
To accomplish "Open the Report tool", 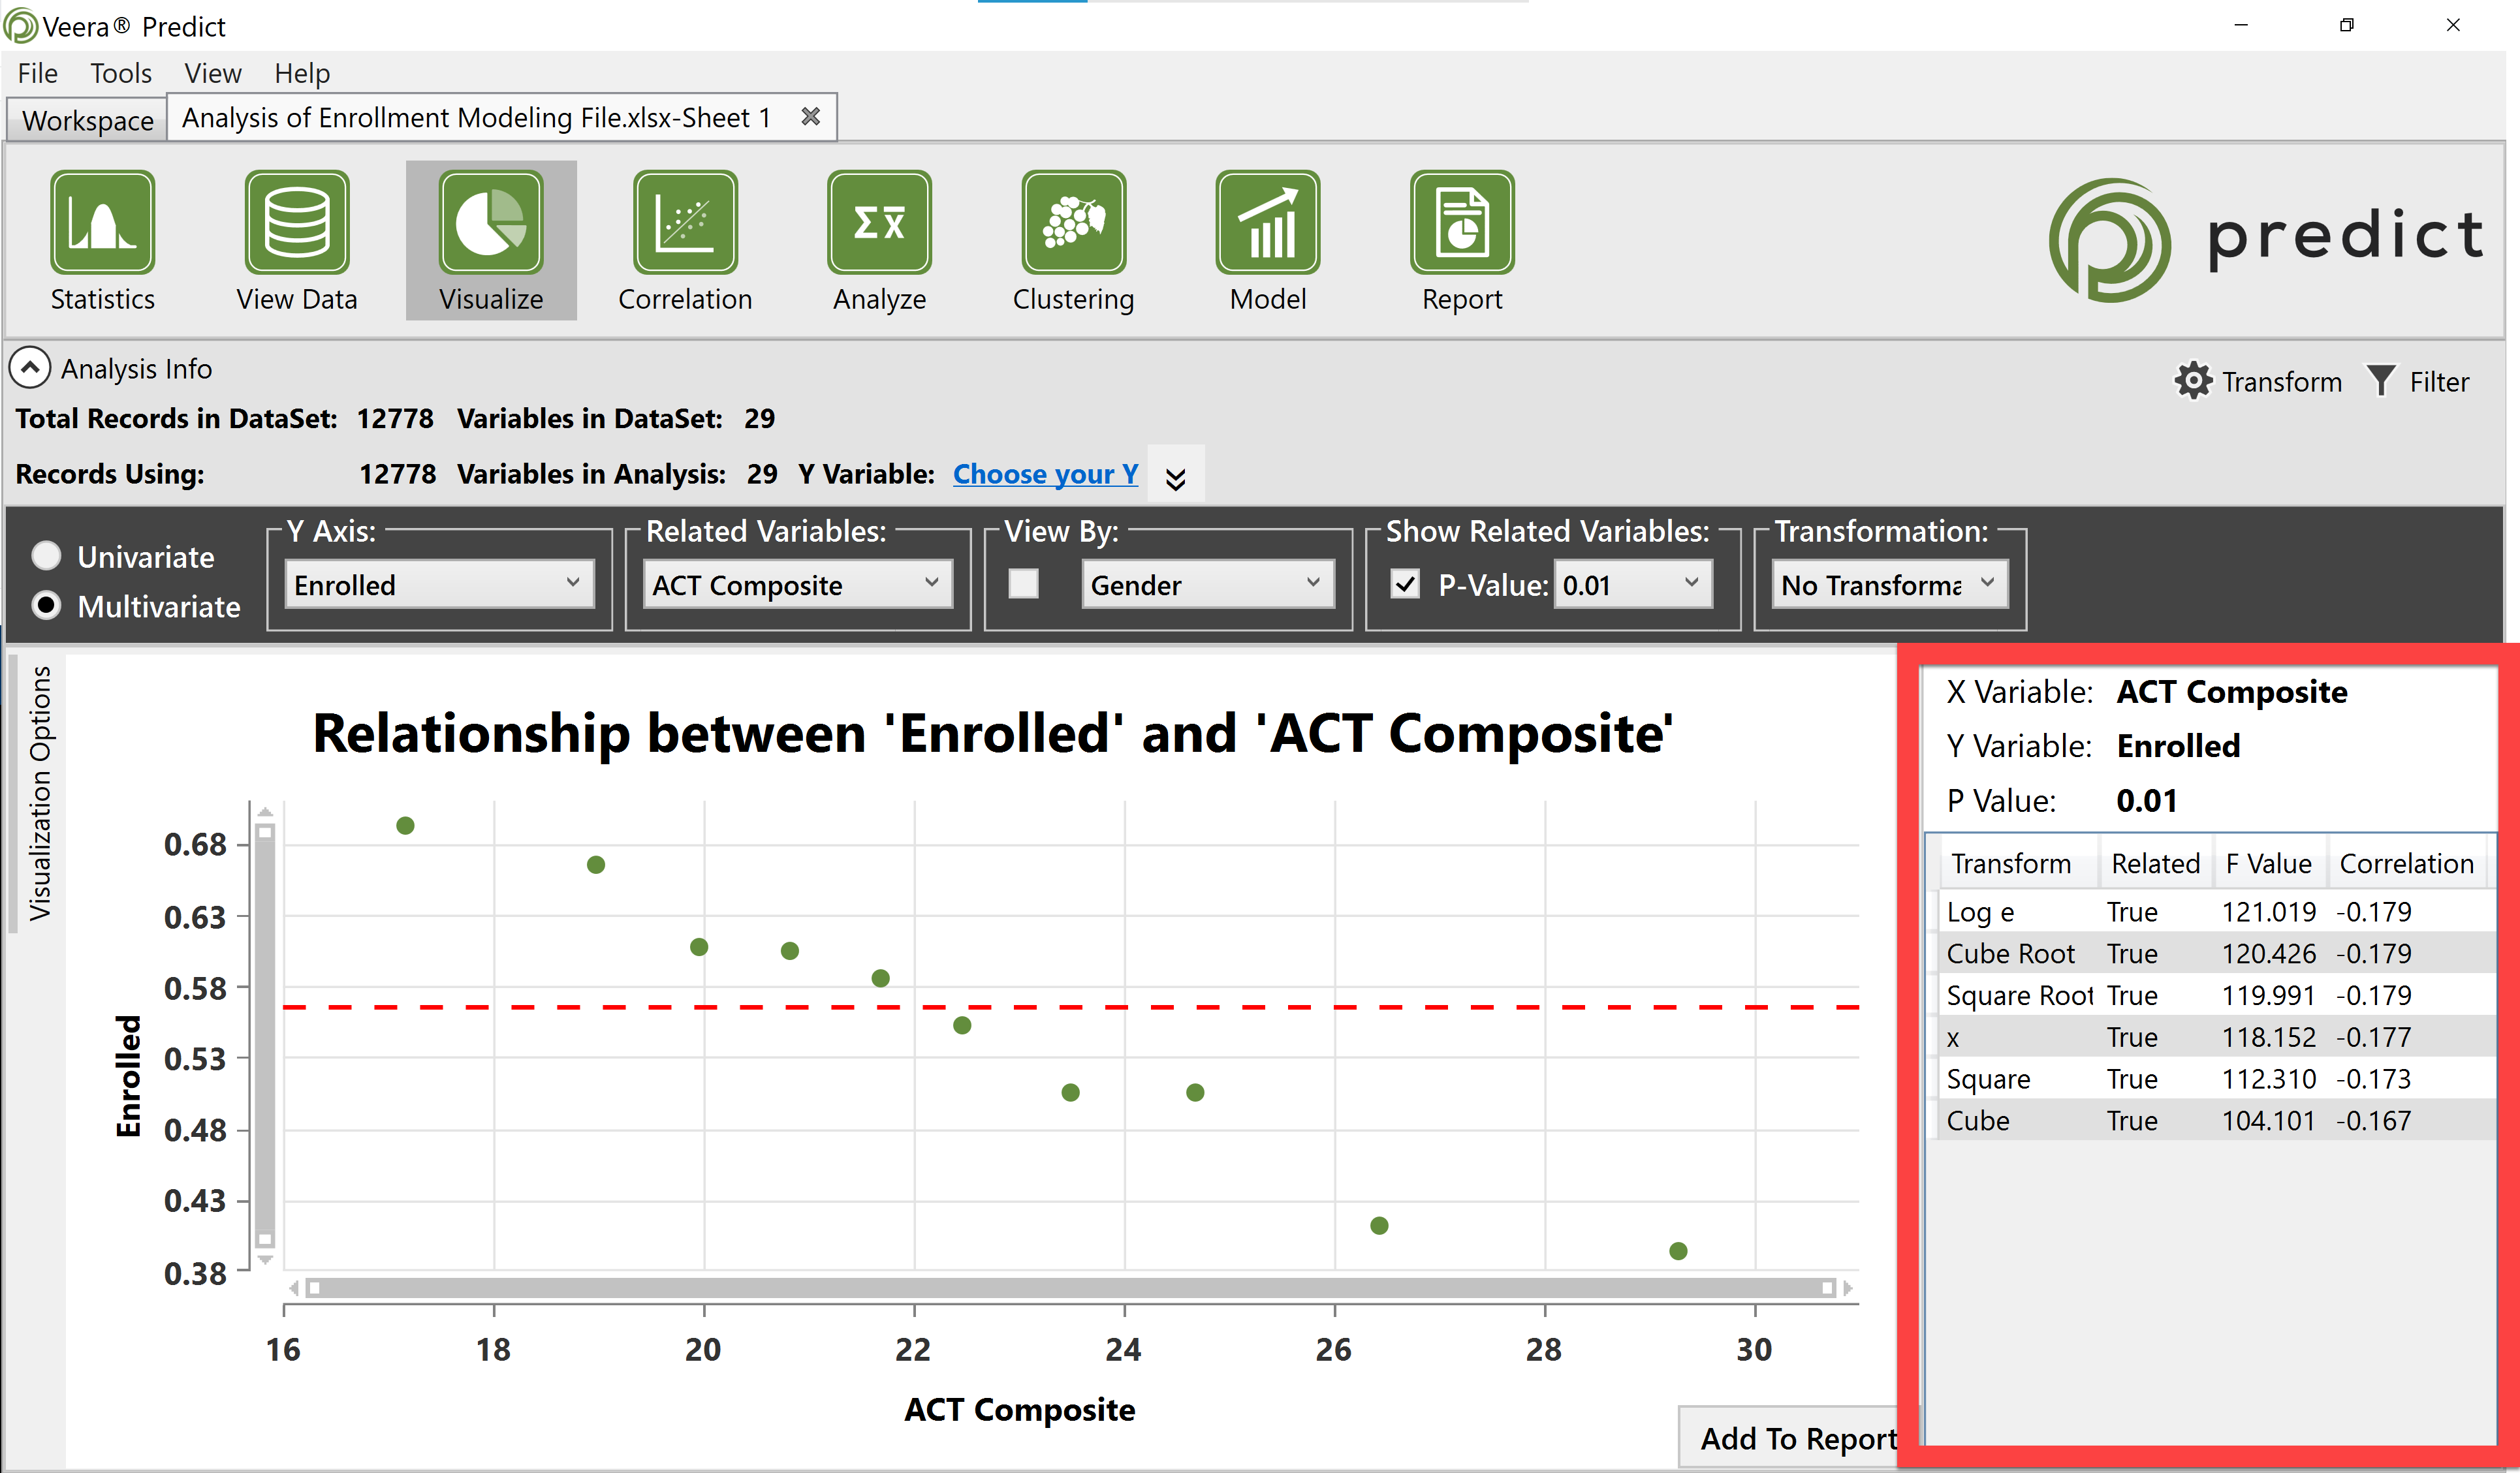I will pyautogui.click(x=1460, y=238).
